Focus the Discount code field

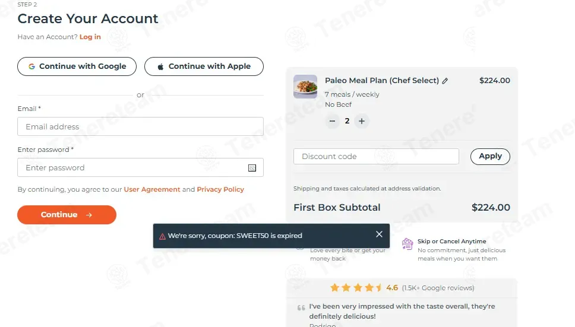376,156
